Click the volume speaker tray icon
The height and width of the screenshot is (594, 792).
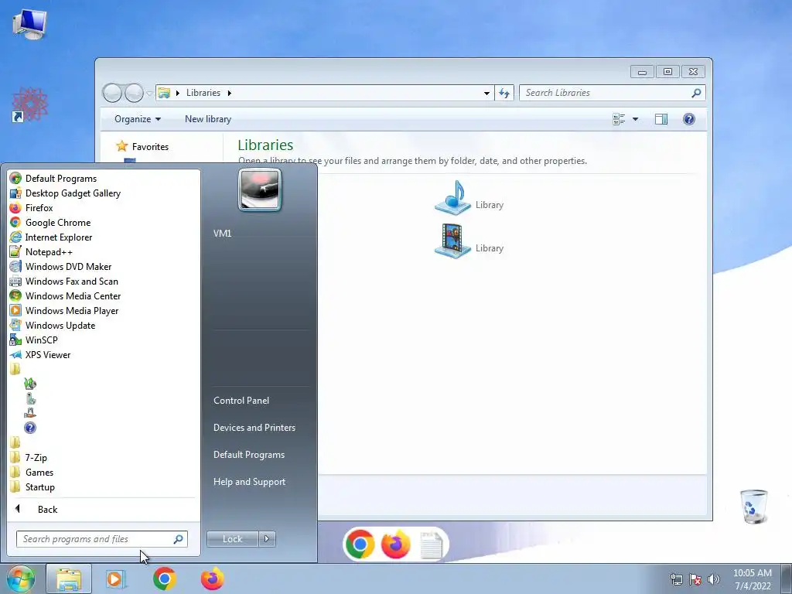[x=714, y=579]
